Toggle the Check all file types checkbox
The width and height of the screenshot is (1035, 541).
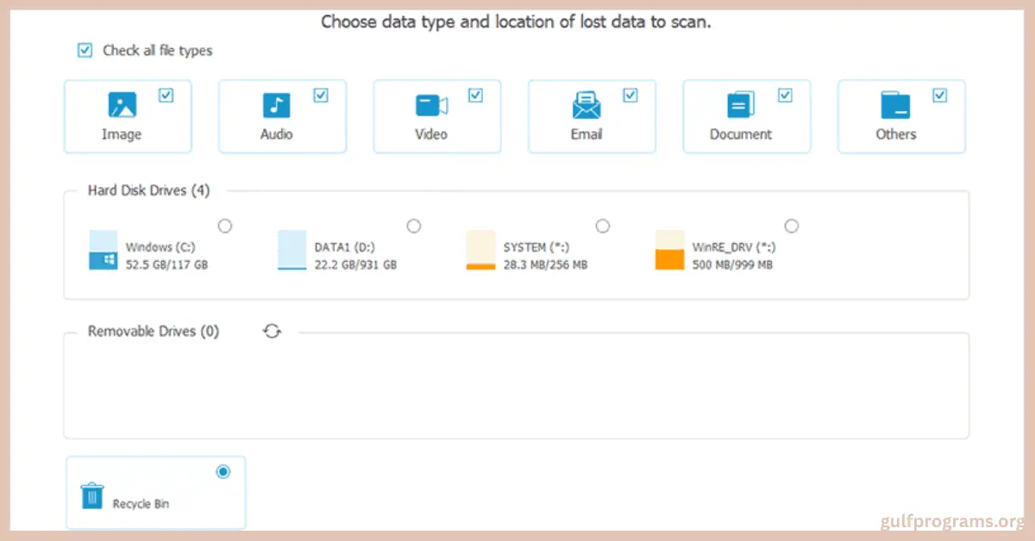85,50
